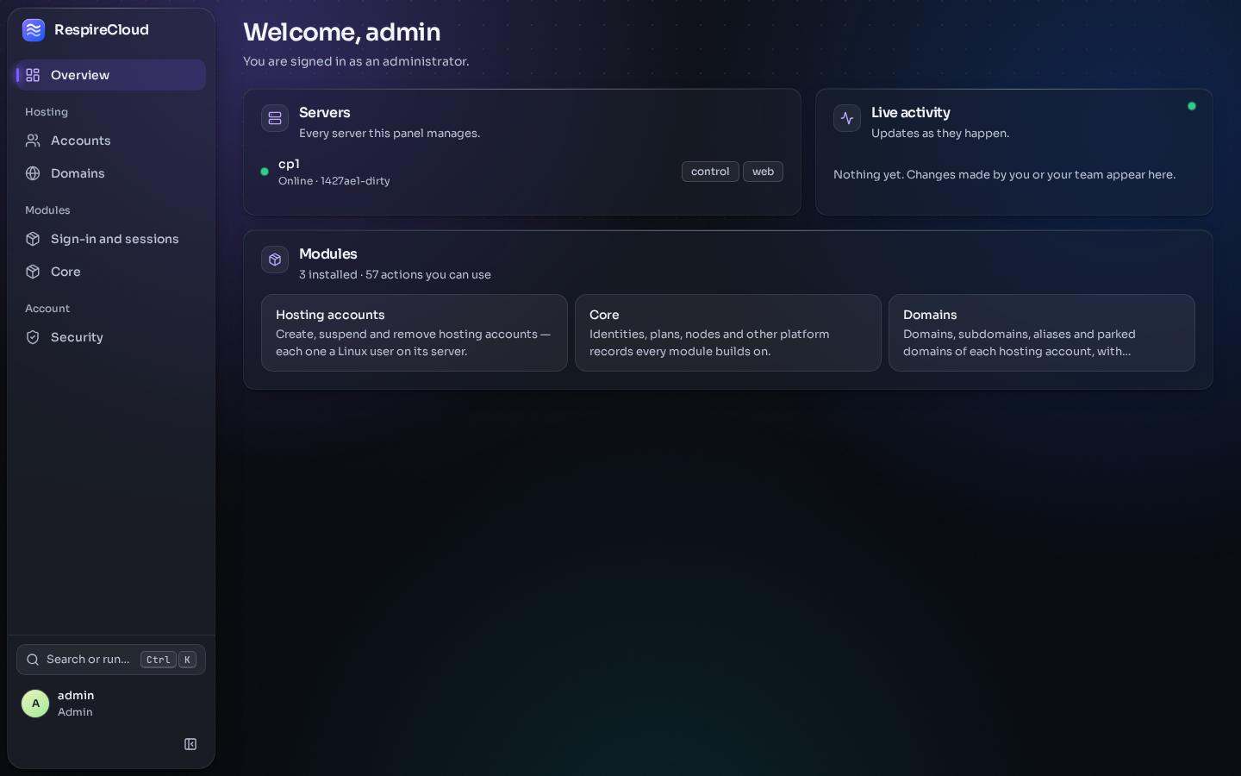Screen dimensions: 1241x776
Task: Click the Modules sidebar section label
Action: [x=47, y=210]
